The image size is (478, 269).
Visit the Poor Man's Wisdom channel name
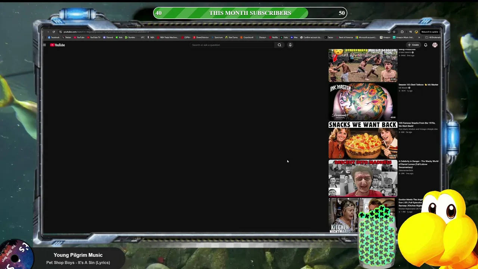pyautogui.click(x=418, y=129)
